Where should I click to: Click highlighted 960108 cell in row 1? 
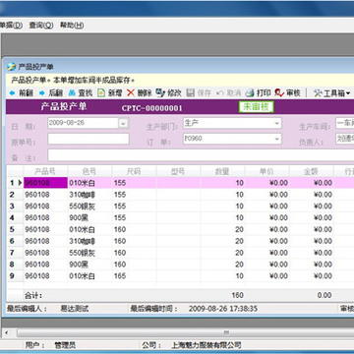click(45, 183)
